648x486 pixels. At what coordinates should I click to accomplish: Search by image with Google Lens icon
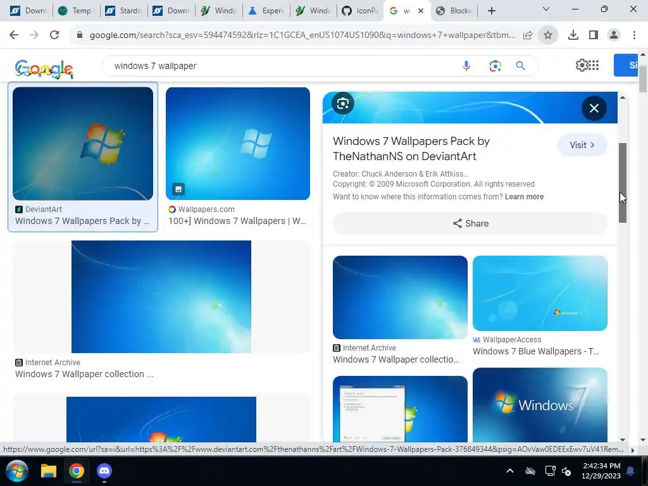[x=495, y=66]
